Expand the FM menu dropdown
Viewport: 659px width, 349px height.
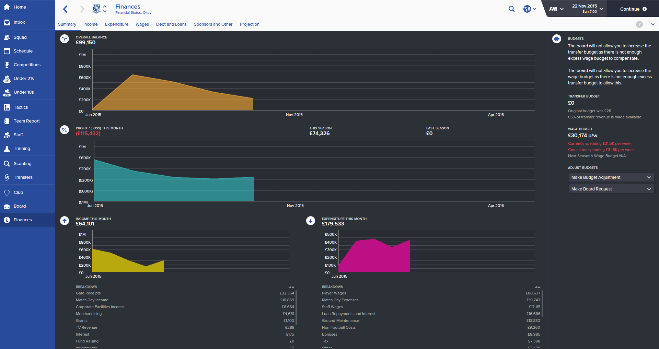click(556, 9)
